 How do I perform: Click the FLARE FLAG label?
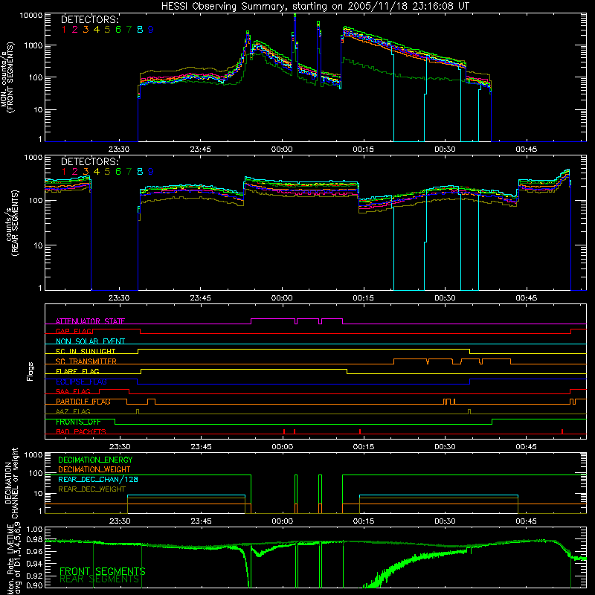[77, 371]
